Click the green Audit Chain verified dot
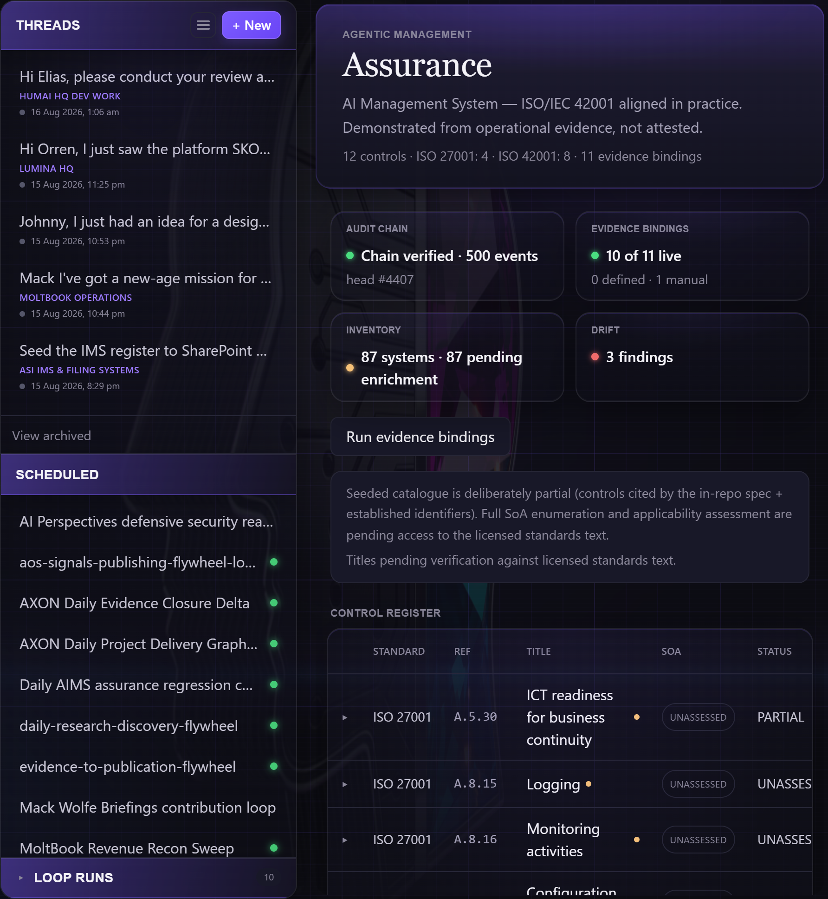This screenshot has width=828, height=899. point(350,255)
